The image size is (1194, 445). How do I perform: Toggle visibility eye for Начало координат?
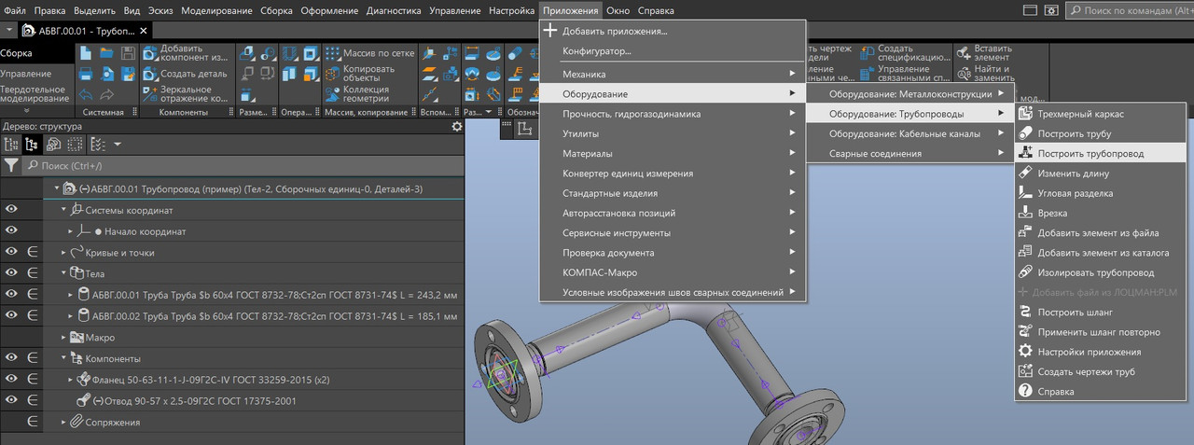tap(11, 230)
